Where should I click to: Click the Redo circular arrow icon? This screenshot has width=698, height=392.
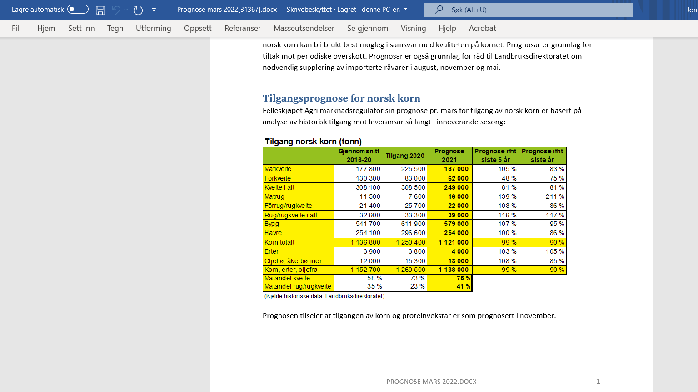click(138, 10)
